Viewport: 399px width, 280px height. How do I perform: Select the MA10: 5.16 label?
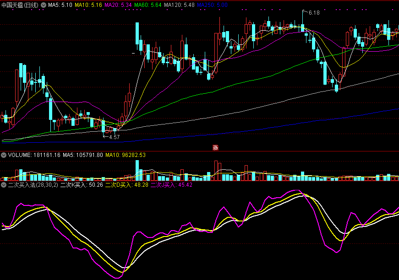[88, 5]
